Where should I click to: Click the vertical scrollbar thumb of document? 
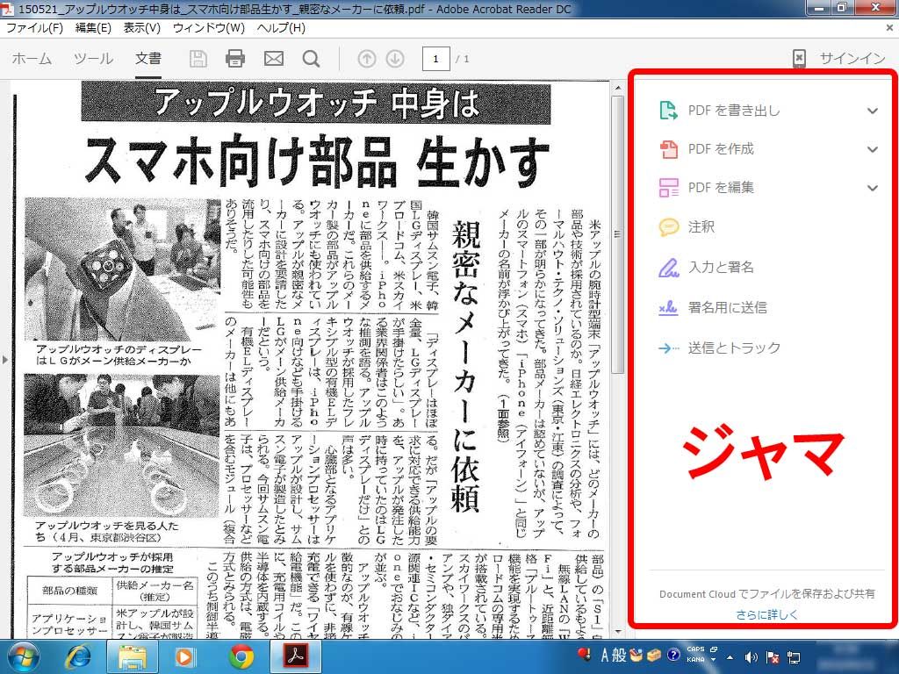pyautogui.click(x=617, y=233)
